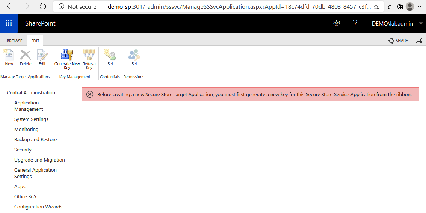The height and width of the screenshot is (213, 426).
Task: View Not secure site information
Action: (x=77, y=6)
